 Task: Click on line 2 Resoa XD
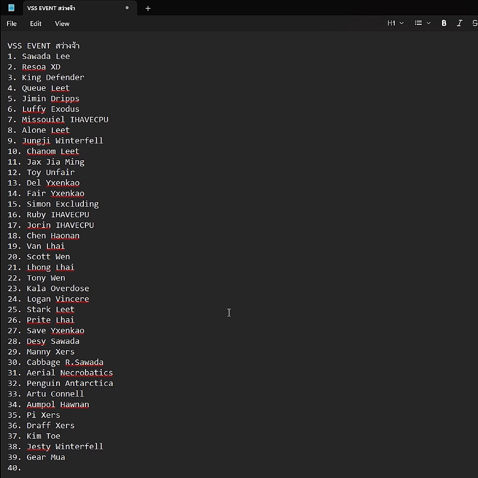(34, 67)
